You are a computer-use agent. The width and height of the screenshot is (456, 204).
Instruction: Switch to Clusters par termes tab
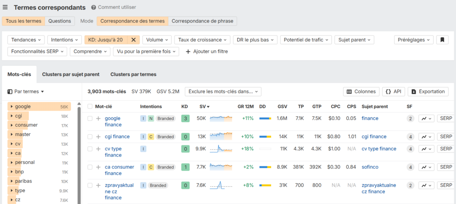pos(133,74)
